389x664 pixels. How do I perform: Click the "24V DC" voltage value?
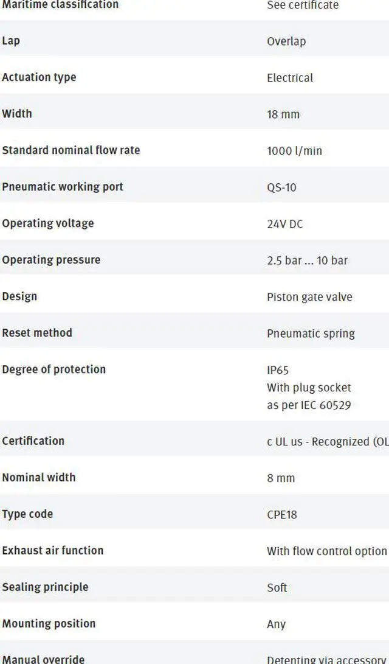[x=284, y=224]
